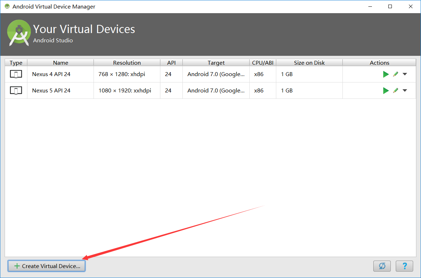The height and width of the screenshot is (278, 421).
Task: Click x86 cell in Nexus 5 row
Action: [x=262, y=90]
